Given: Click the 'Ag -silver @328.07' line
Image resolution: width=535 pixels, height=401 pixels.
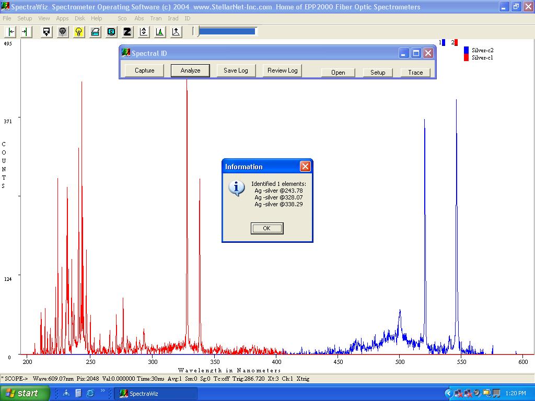Looking at the screenshot, I should (278, 197).
